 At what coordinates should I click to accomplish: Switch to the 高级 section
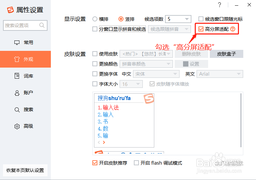click(x=25, y=126)
